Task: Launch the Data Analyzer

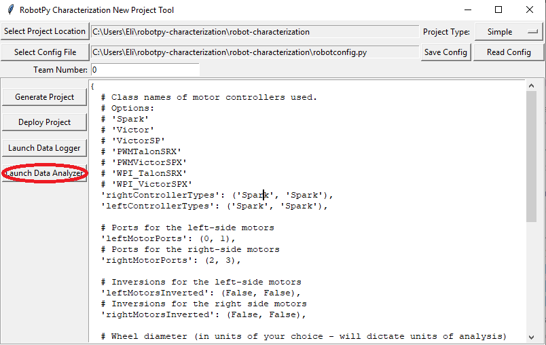Action: 44,173
